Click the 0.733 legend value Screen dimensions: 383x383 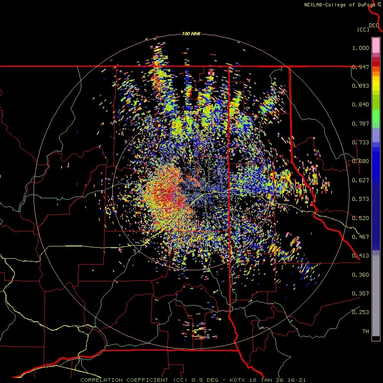[360, 143]
